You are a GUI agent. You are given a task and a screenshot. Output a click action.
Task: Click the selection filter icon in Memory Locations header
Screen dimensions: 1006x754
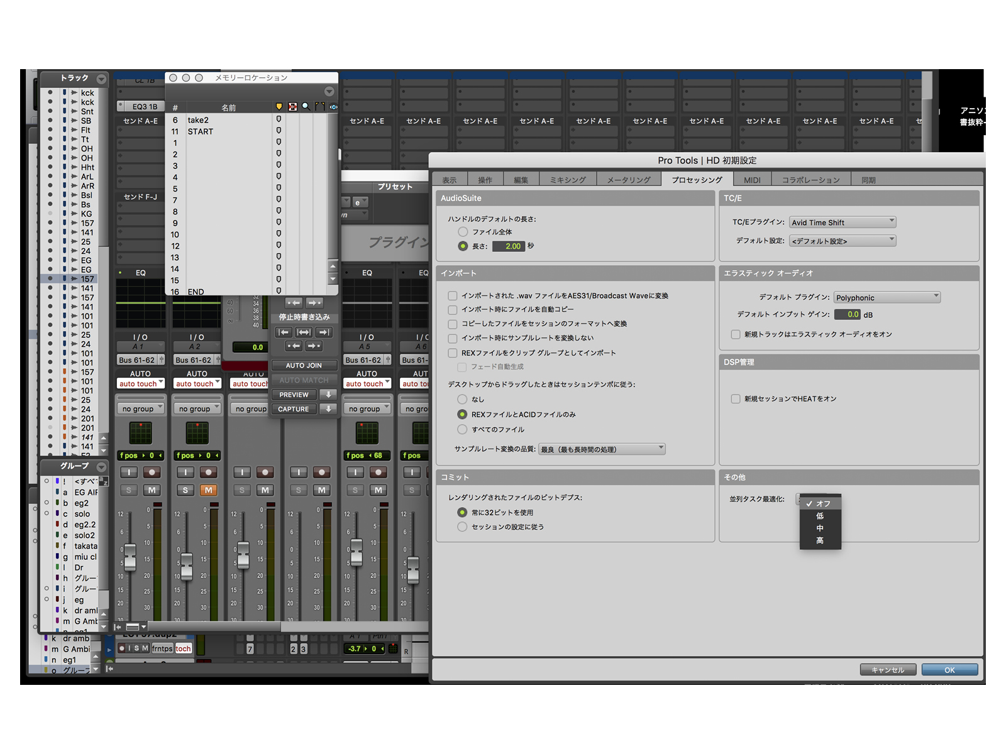coord(292,107)
